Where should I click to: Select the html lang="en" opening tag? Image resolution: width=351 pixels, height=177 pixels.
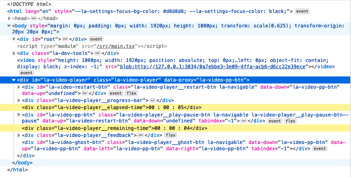point(150,11)
